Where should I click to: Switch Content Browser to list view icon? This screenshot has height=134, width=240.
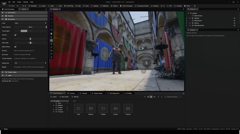[145, 97]
